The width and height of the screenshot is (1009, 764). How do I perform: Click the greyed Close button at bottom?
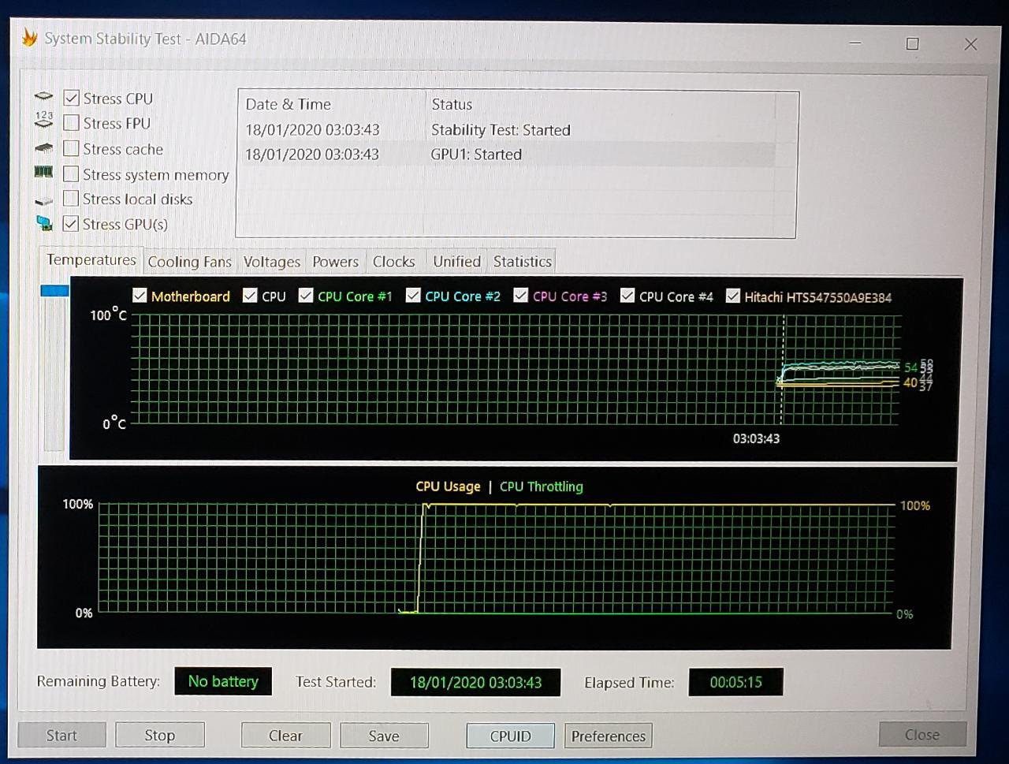[922, 734]
